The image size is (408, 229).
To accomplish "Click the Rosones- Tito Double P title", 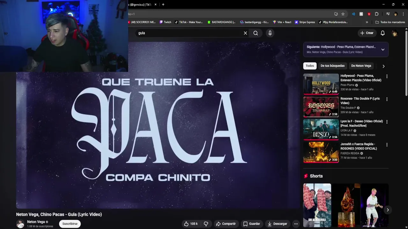I will click(x=360, y=101).
